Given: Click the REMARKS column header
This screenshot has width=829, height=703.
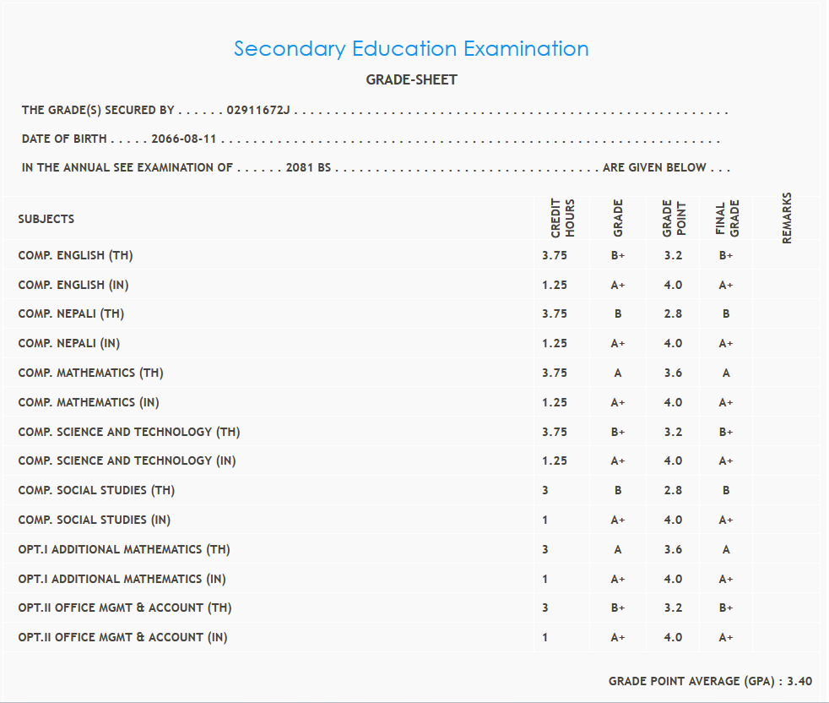Looking at the screenshot, I should (787, 219).
